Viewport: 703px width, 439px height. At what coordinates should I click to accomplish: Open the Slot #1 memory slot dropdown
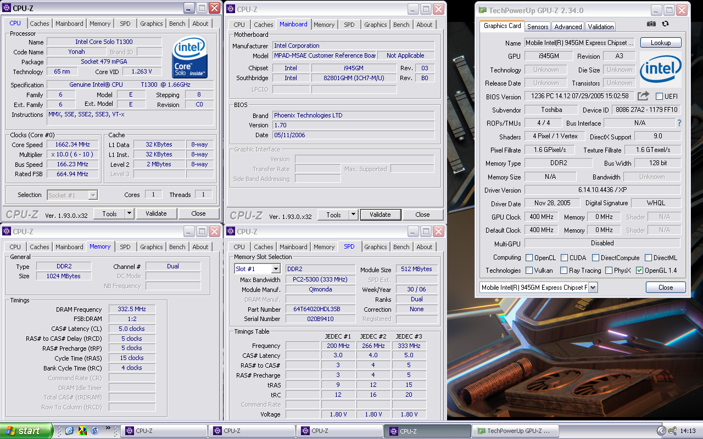pyautogui.click(x=275, y=269)
